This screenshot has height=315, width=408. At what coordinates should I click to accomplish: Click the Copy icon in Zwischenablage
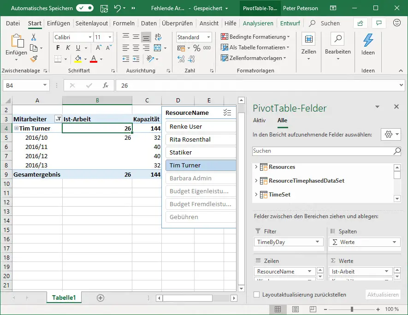click(x=34, y=48)
